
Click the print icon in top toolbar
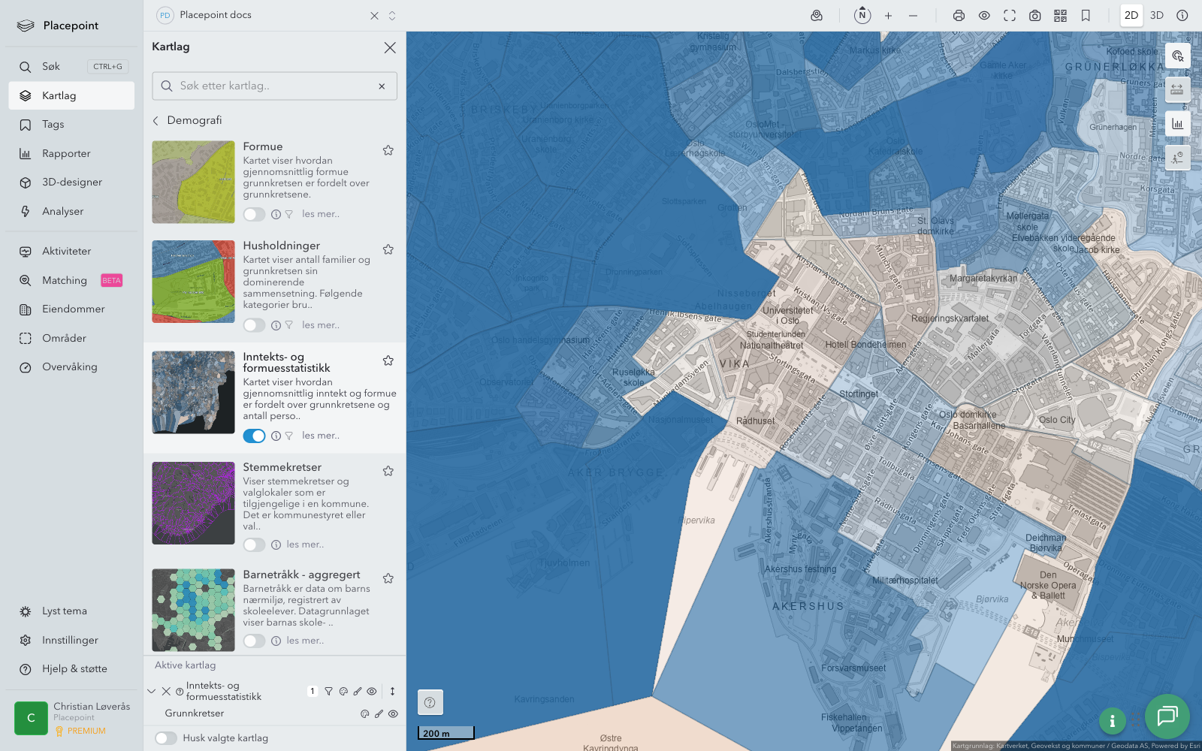click(959, 15)
